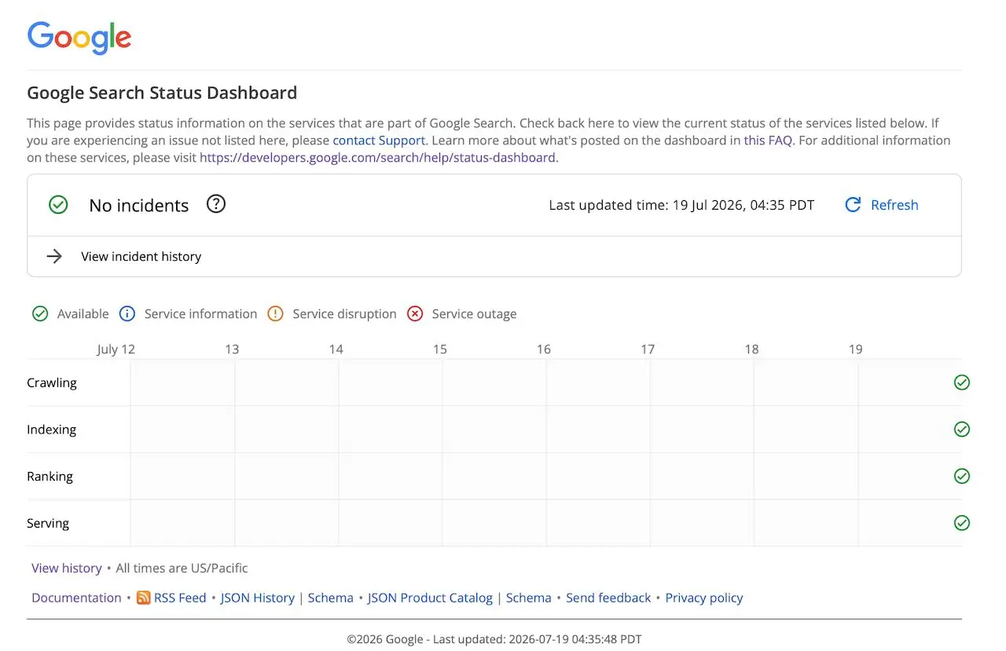Open View incident history
Viewport: 1006px width, 651px height.
[x=141, y=256]
